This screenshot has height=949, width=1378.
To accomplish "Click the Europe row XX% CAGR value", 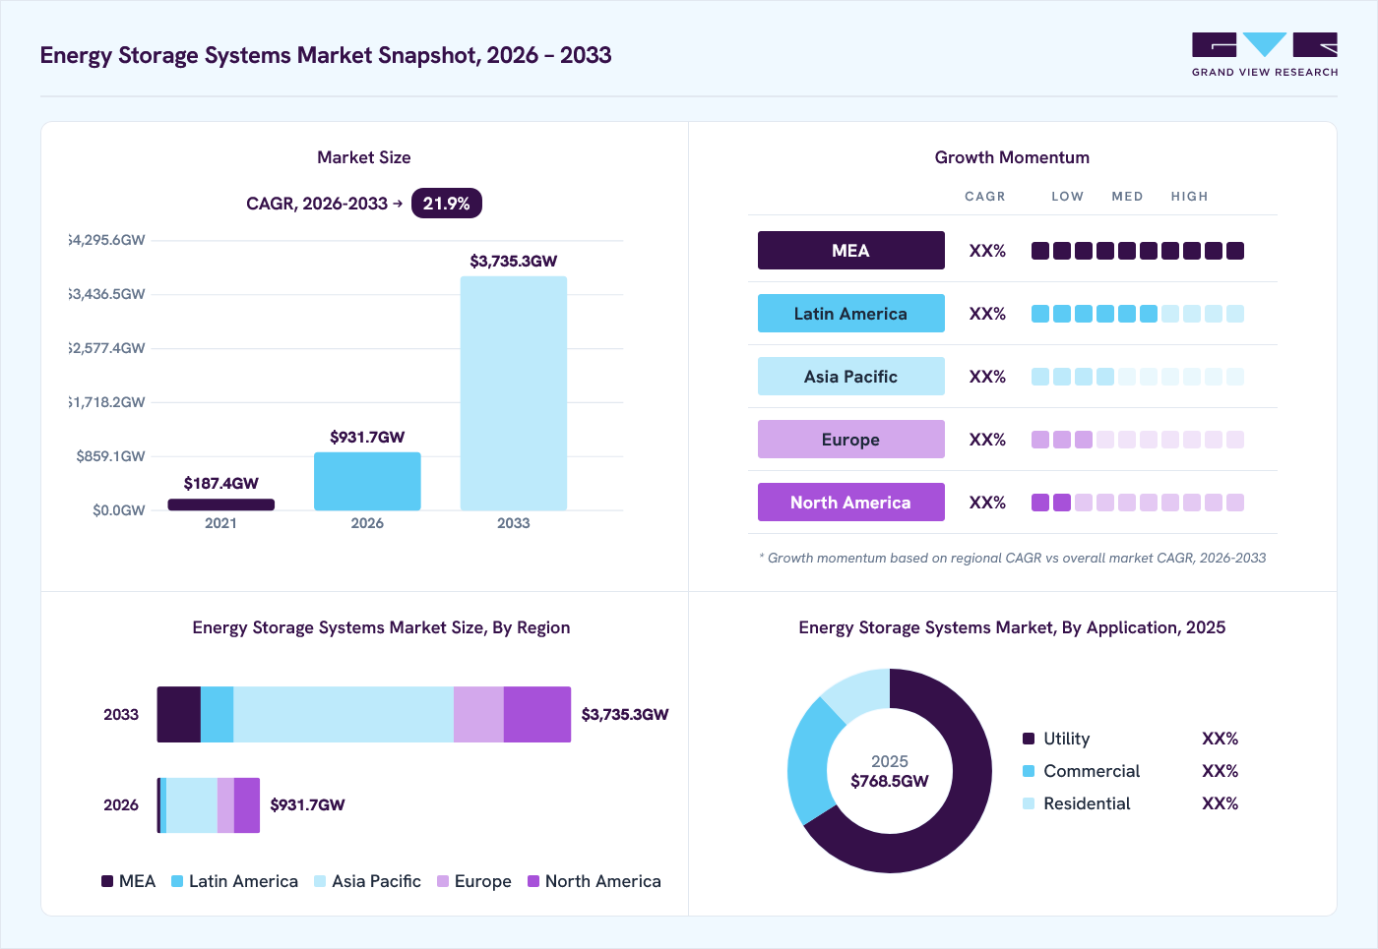I will click(x=987, y=440).
